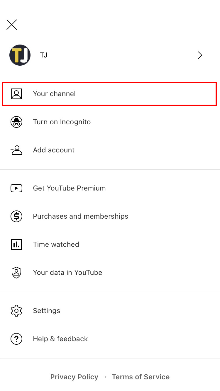Open Get YouTube Premium

click(69, 188)
